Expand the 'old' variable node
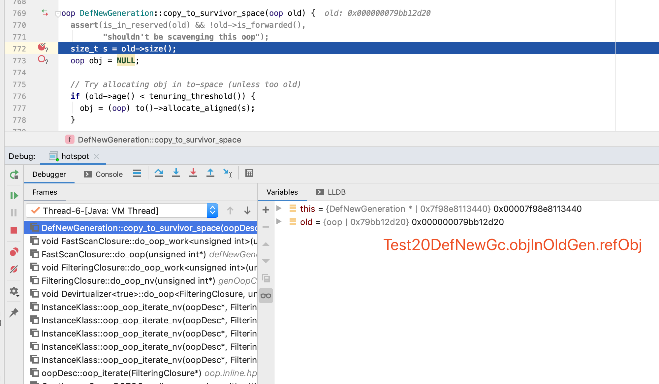This screenshot has width=659, height=384. point(279,222)
